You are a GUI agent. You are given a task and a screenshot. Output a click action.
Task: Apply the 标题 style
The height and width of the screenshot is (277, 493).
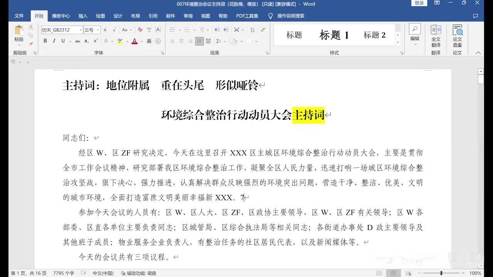[x=294, y=35]
